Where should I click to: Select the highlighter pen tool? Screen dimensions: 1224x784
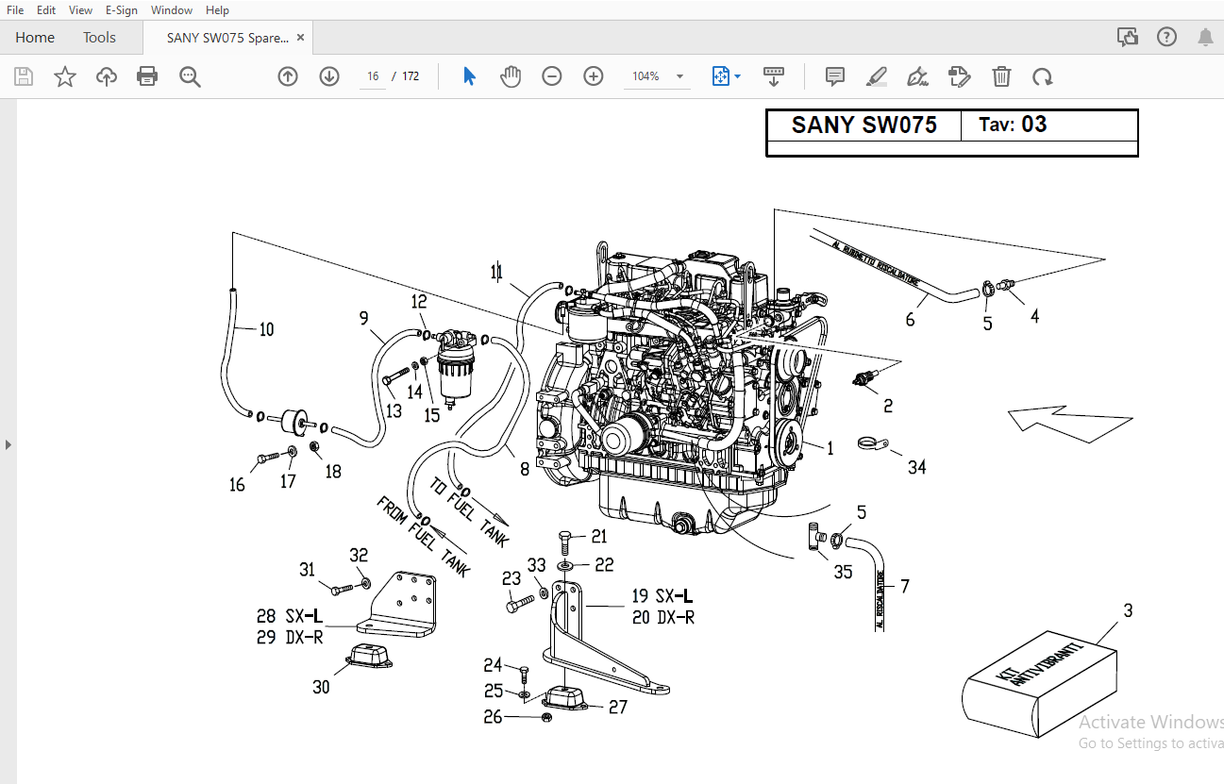pos(877,76)
